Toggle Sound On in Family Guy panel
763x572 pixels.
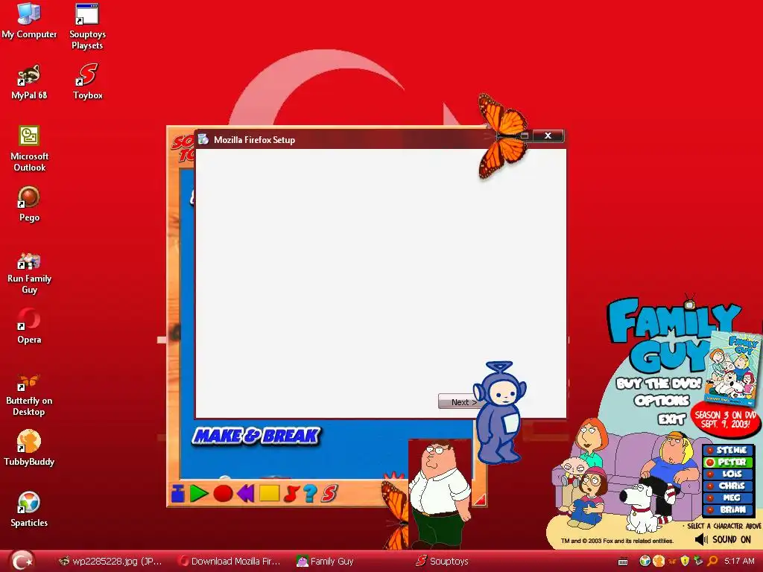click(x=723, y=539)
